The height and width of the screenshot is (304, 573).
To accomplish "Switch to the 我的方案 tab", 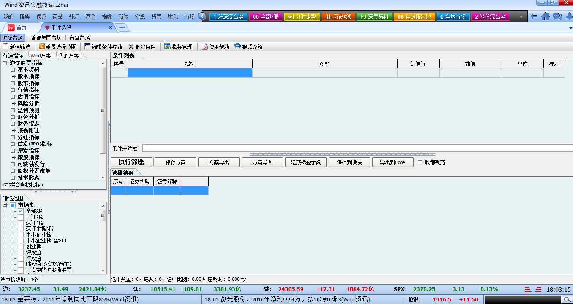I will (x=68, y=56).
